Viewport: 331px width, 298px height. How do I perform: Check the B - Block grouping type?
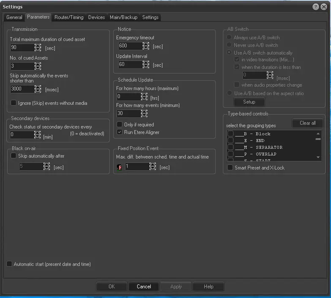(x=231, y=134)
